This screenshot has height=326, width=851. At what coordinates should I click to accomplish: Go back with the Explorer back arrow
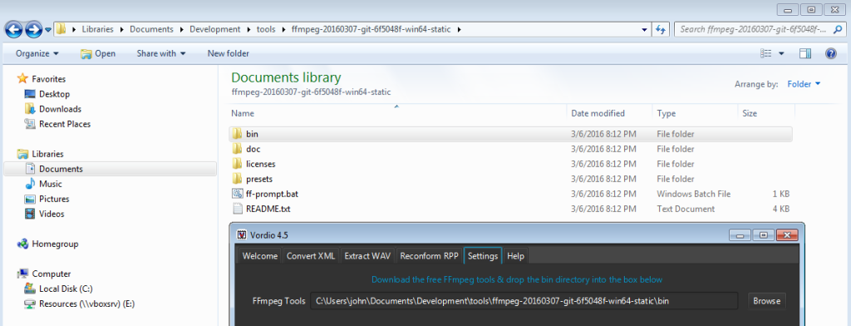[14, 30]
